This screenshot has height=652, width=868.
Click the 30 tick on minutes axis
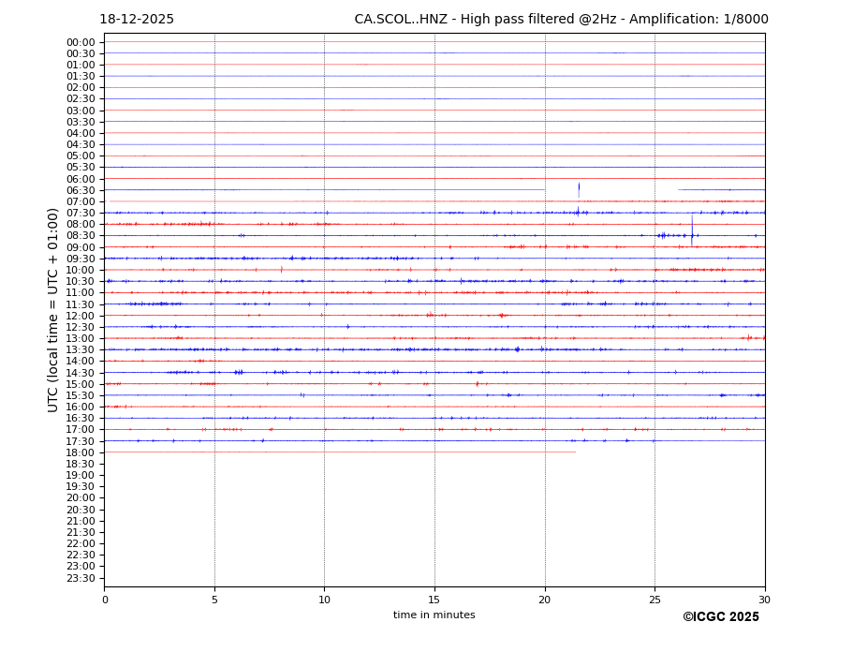(765, 600)
